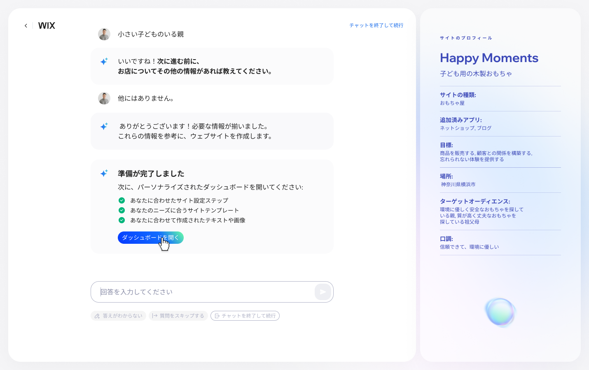This screenshot has height=370, width=589.
Task: Select the WIX logo at top left
Action: point(46,25)
